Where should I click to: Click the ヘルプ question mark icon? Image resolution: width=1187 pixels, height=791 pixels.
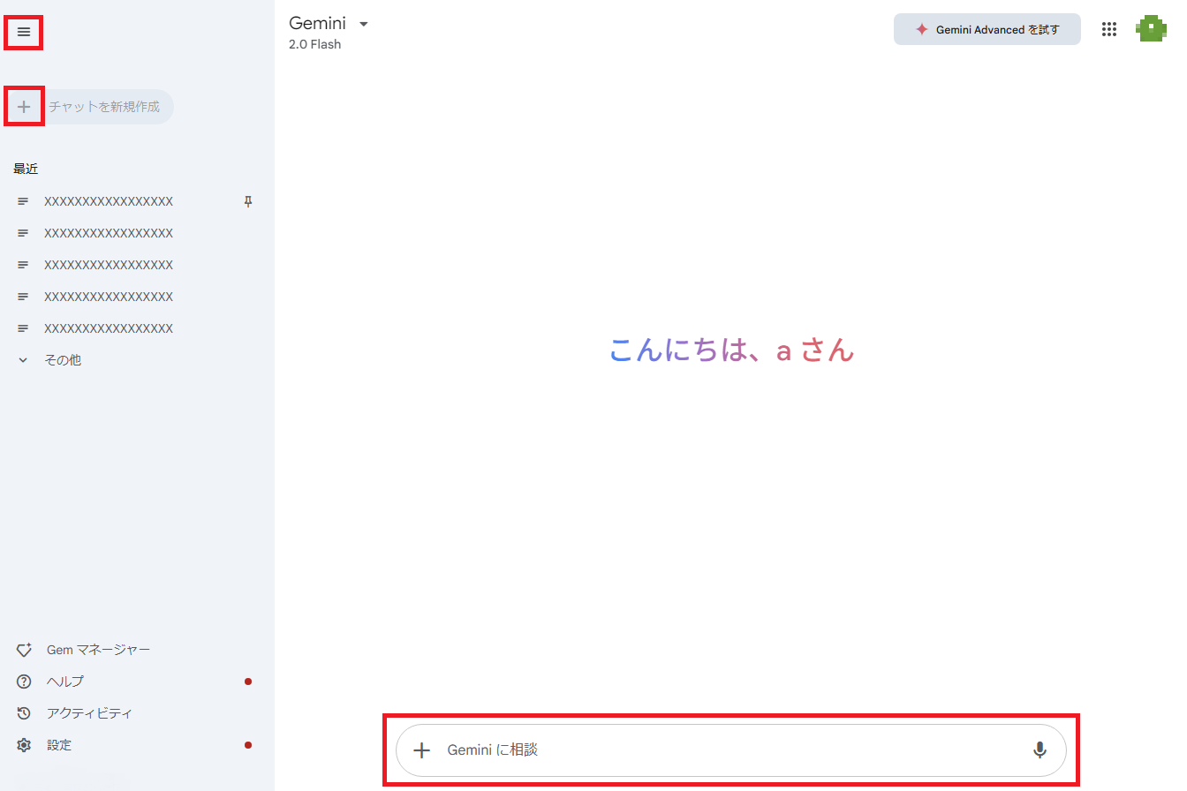(25, 682)
